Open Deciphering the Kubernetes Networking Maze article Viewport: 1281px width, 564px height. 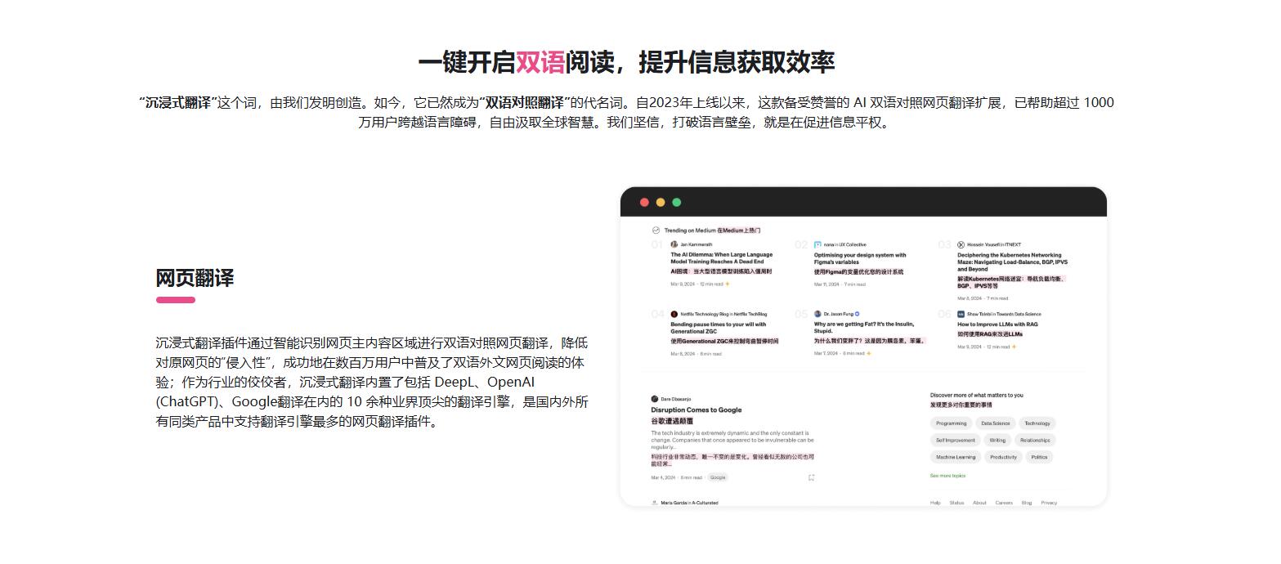tap(1012, 262)
